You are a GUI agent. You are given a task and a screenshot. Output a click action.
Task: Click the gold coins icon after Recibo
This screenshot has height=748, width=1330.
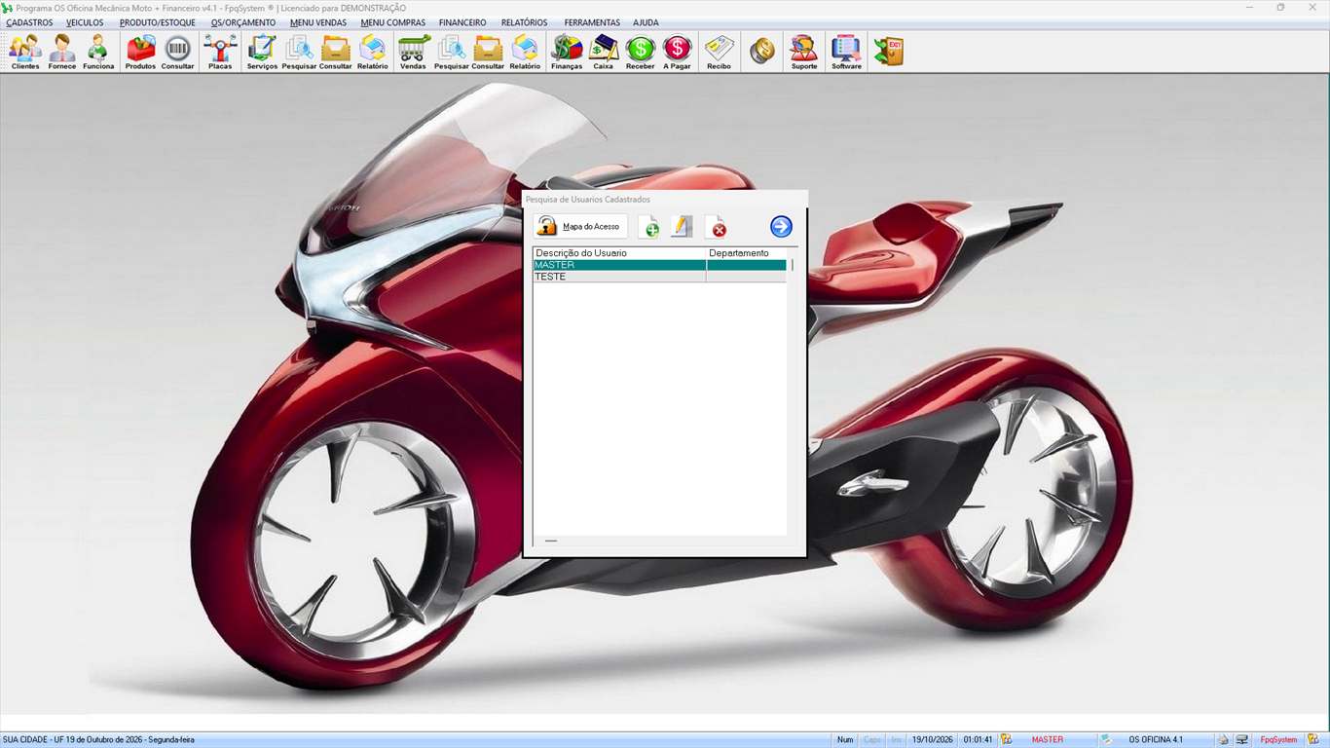(762, 51)
